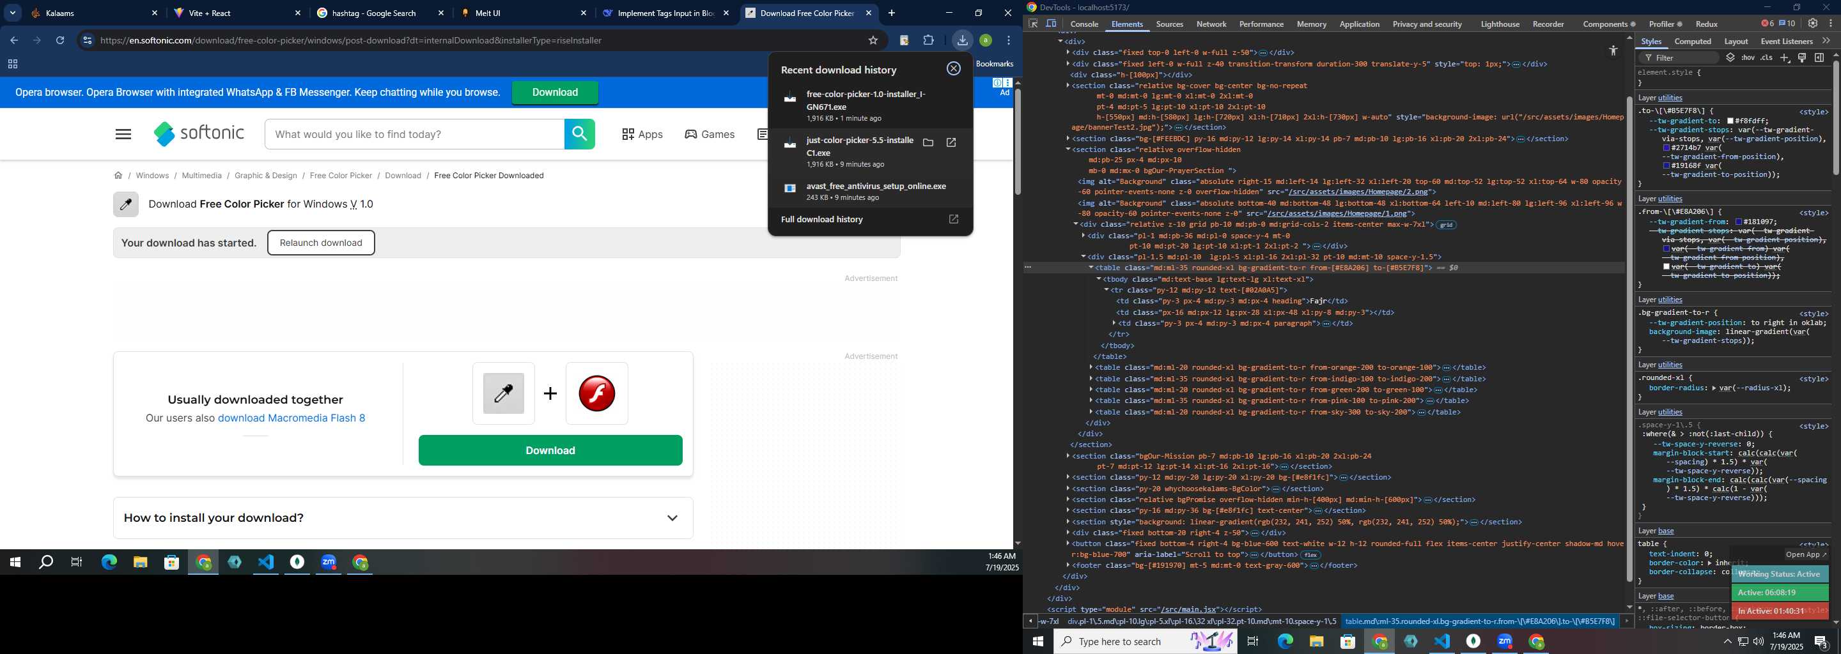
Task: Click the red error count badge in DevTools
Action: [x=1767, y=24]
